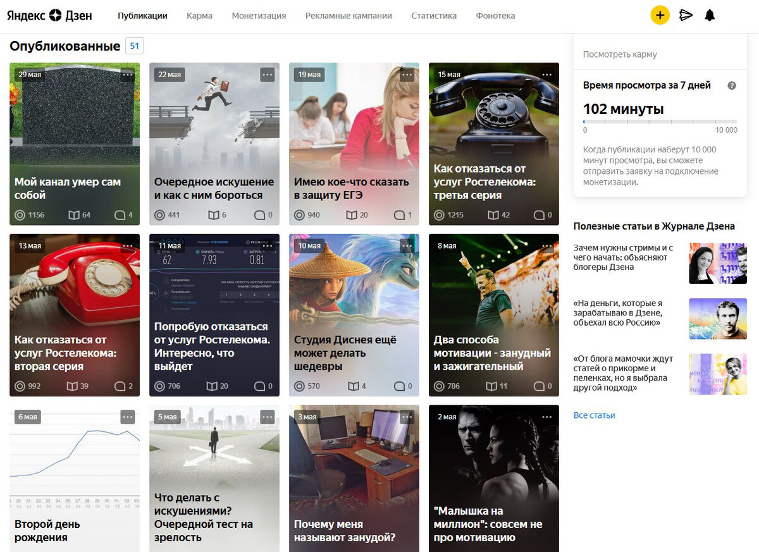This screenshot has height=552, width=759.
Task: Select the Публикации tab
Action: (x=142, y=16)
